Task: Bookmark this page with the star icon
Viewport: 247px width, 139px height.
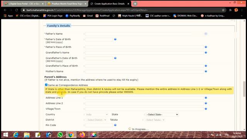Action: (223, 10)
